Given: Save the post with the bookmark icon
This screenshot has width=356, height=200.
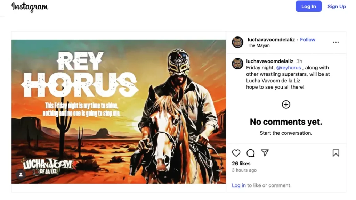Looking at the screenshot, I should [336, 153].
